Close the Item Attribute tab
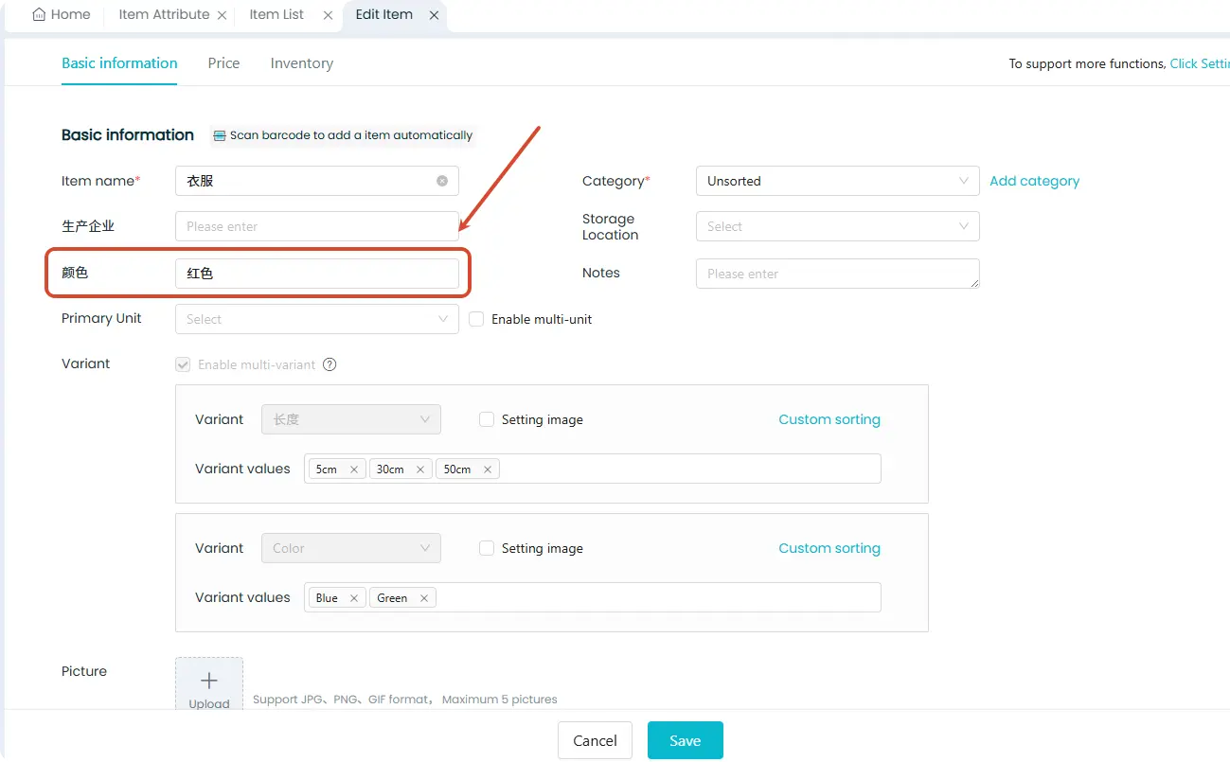This screenshot has height=762, width=1230. click(222, 16)
